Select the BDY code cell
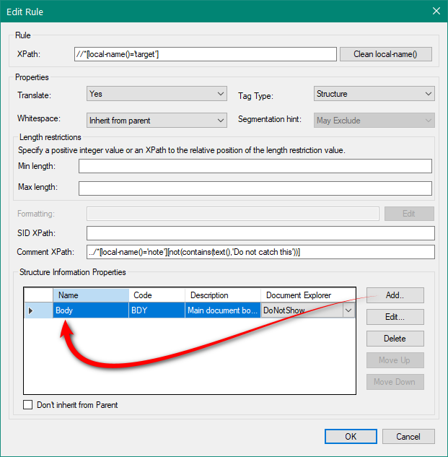 coord(157,310)
